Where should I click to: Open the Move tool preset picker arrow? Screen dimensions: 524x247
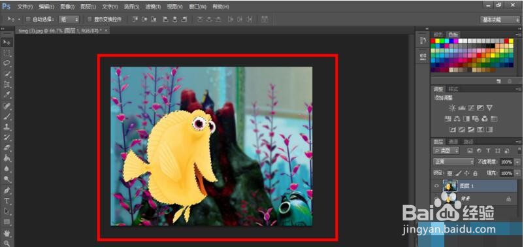(x=20, y=20)
